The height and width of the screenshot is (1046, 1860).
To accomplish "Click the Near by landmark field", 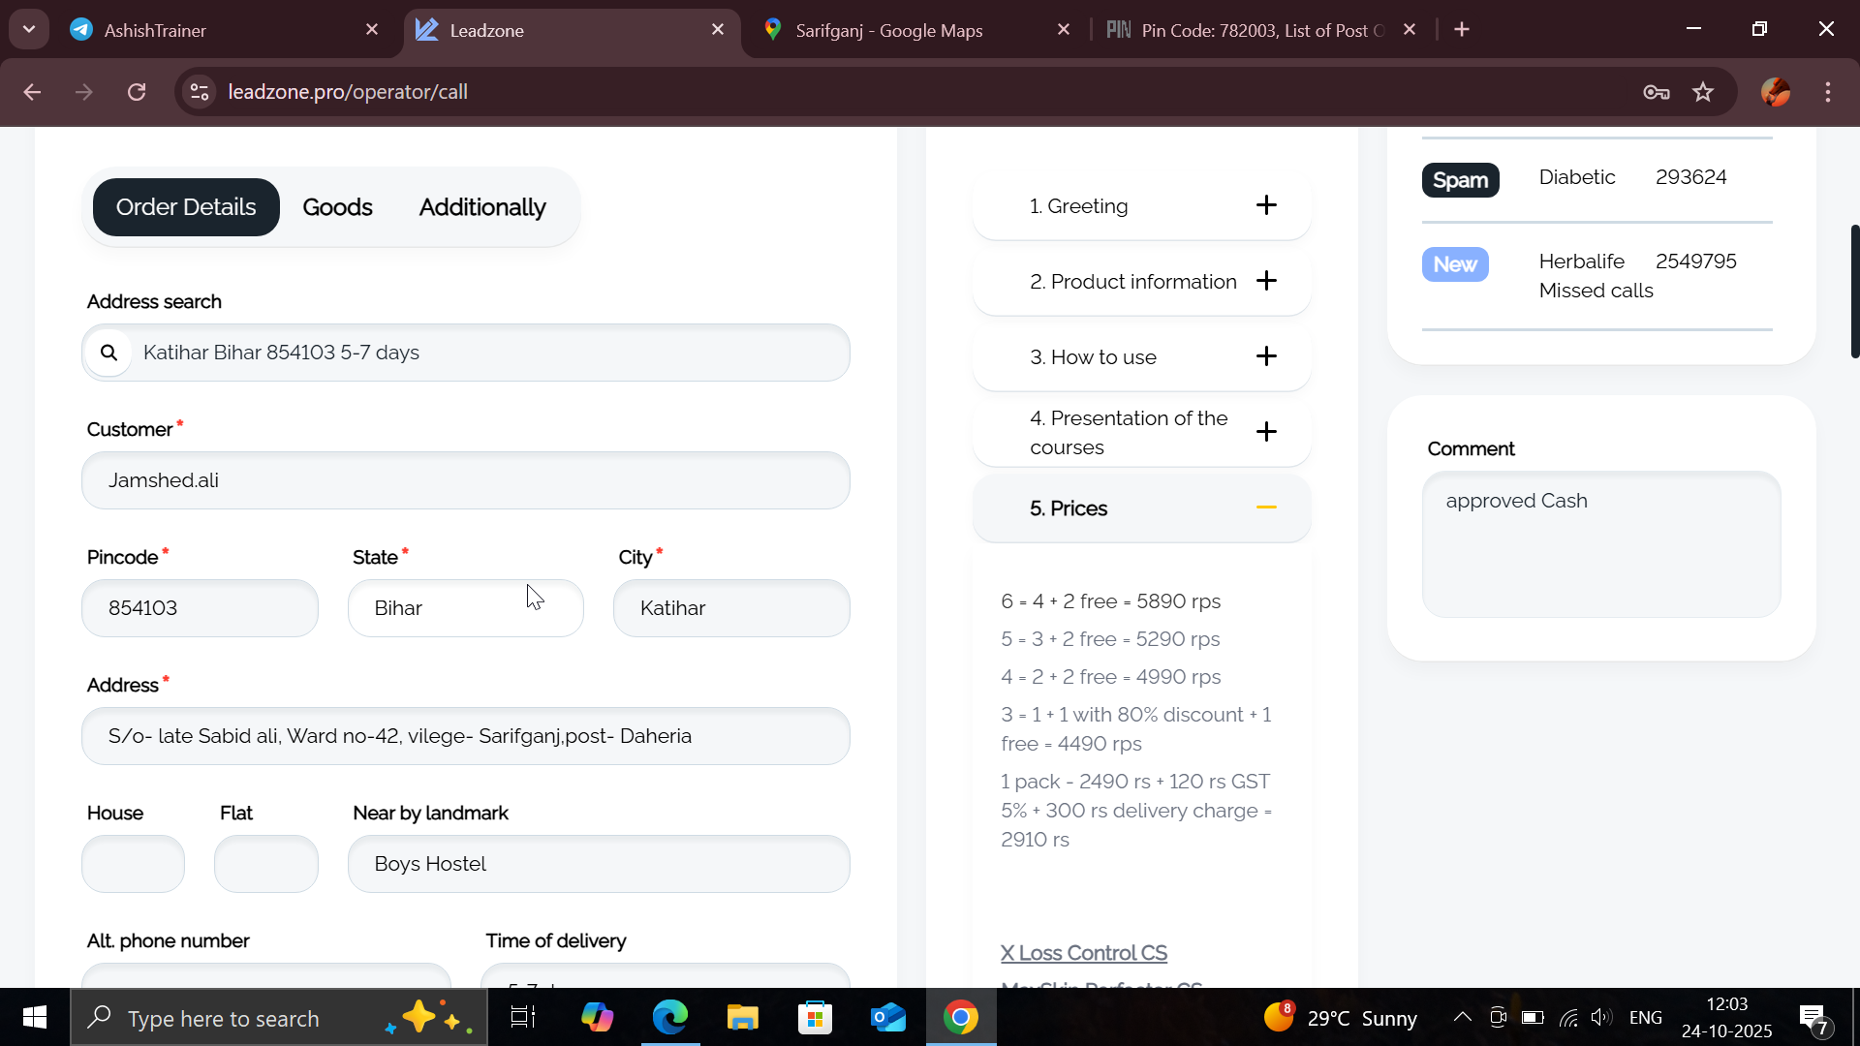I will click(598, 864).
